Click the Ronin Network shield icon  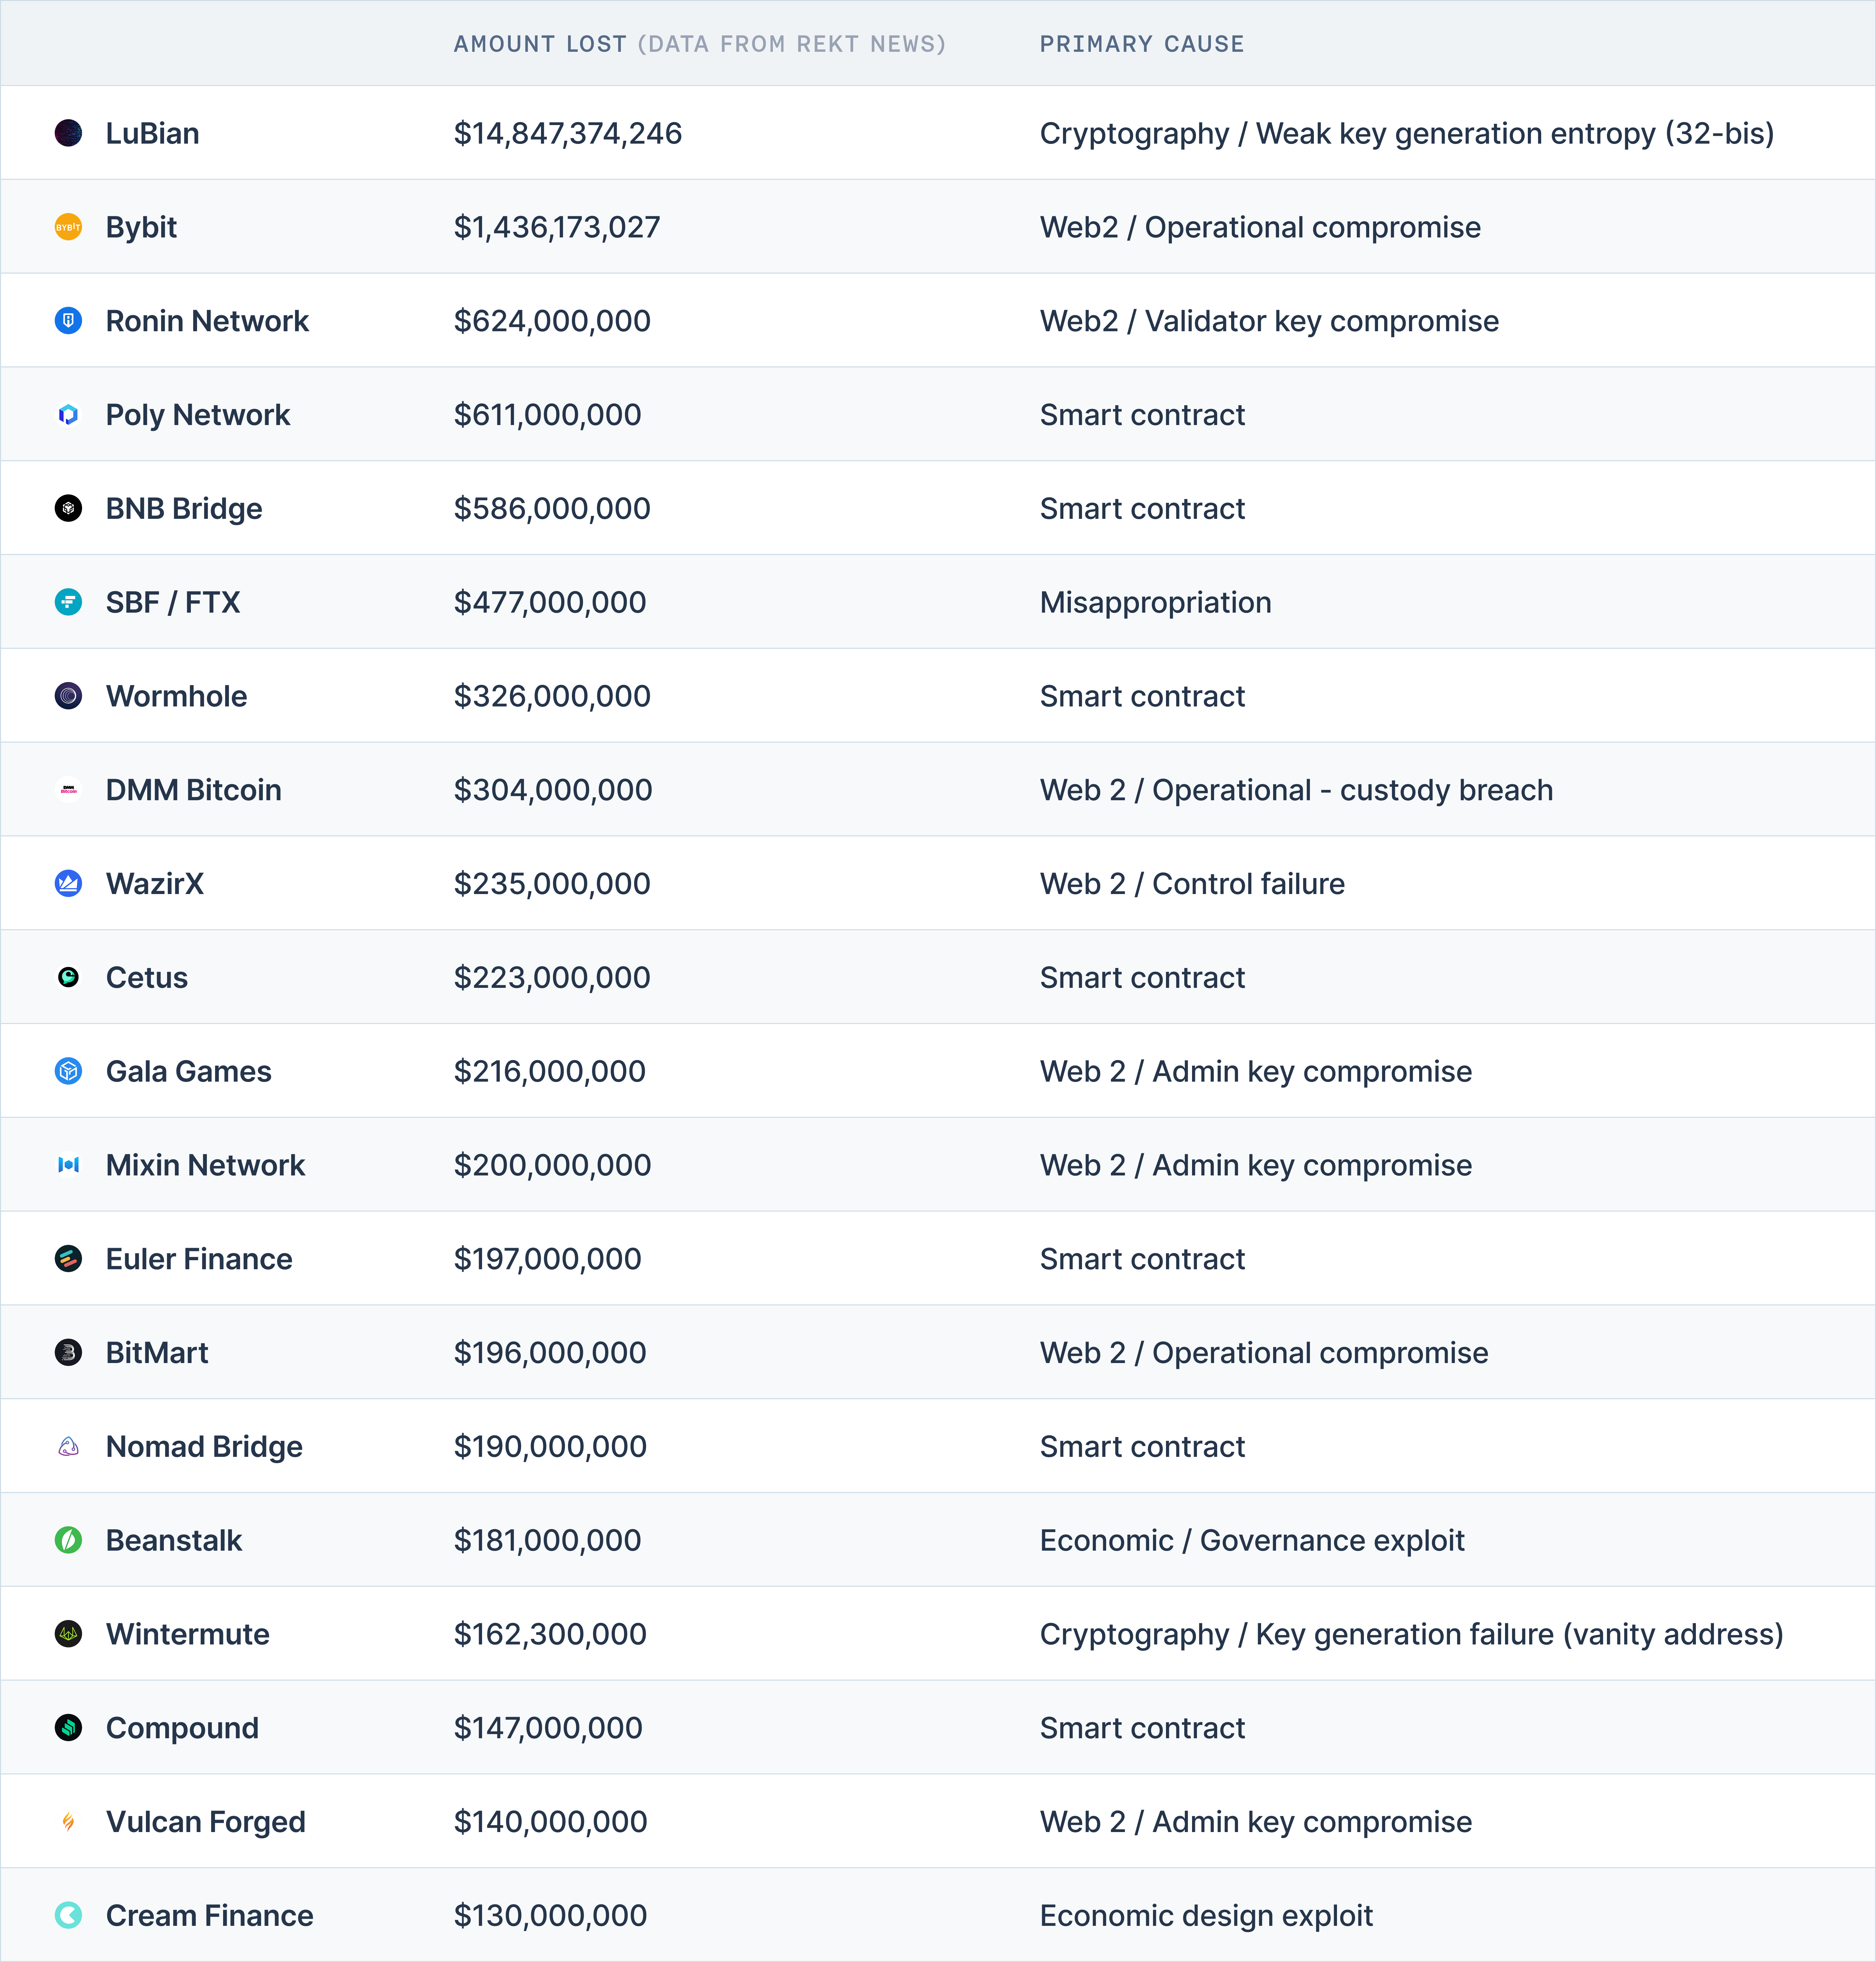tap(68, 321)
